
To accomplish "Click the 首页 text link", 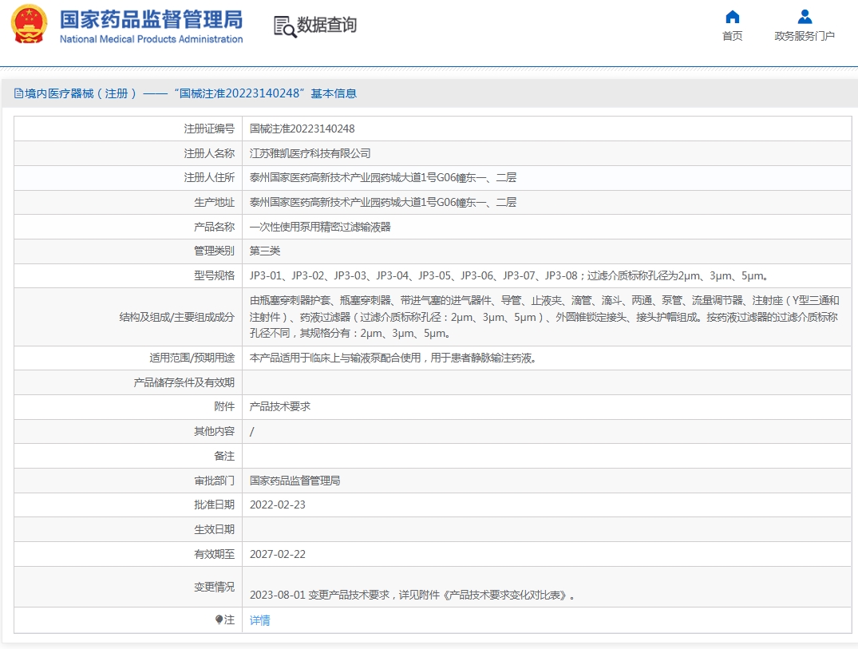I will [732, 36].
